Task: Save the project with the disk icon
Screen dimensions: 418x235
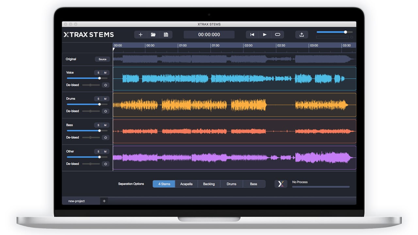Action: point(166,35)
